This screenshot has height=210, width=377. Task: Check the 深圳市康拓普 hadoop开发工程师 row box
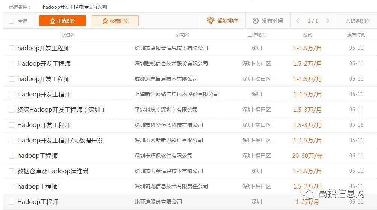coord(11,48)
